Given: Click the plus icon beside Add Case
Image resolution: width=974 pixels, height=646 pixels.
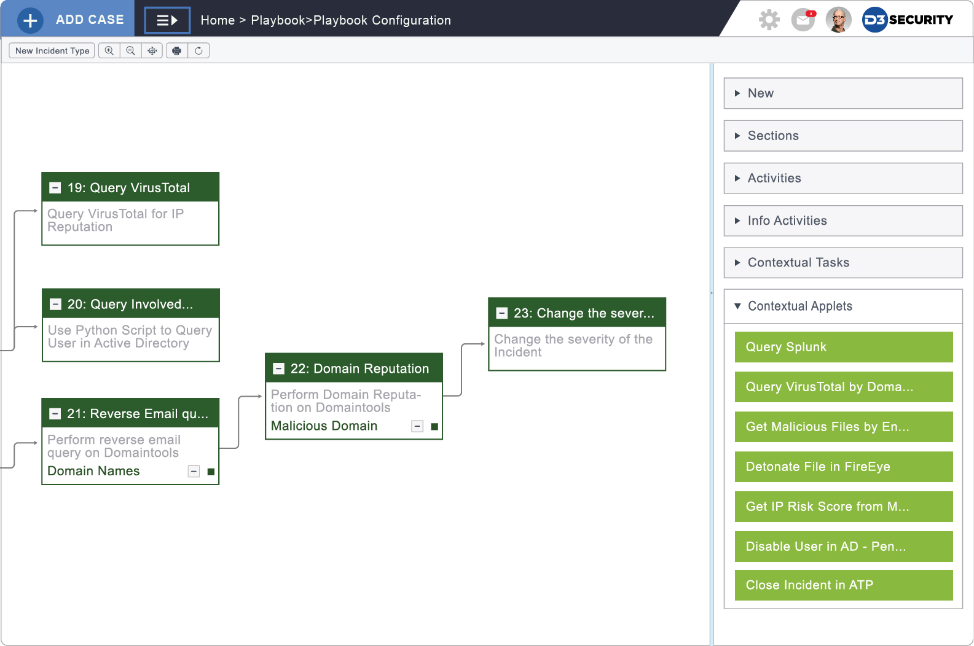Looking at the screenshot, I should click(30, 20).
